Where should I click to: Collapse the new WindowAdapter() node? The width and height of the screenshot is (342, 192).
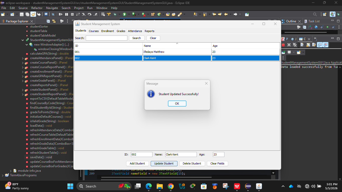(x=27, y=45)
